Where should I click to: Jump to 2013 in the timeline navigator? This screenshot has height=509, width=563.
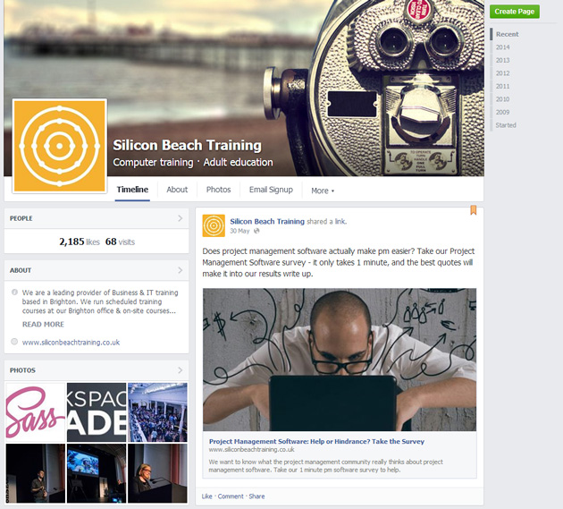point(502,60)
